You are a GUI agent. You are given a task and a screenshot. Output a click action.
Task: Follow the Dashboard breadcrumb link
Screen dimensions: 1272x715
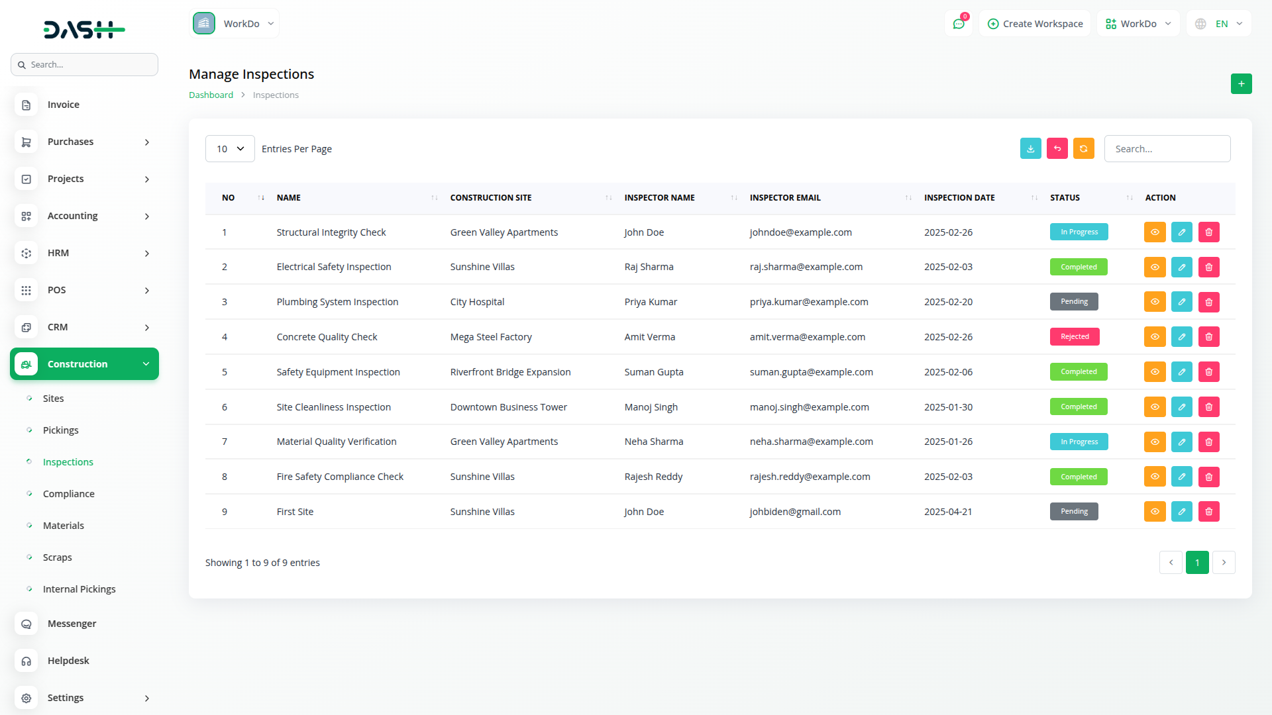point(211,95)
